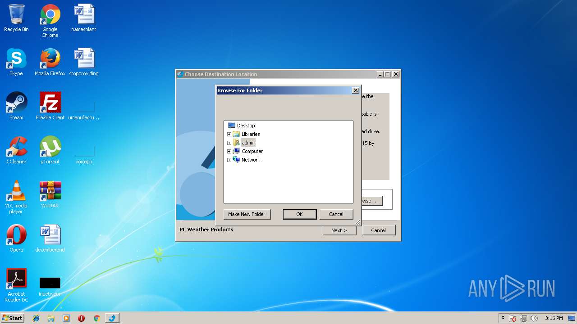
Task: Select the umanufactu... desktop item
Action: point(84,110)
